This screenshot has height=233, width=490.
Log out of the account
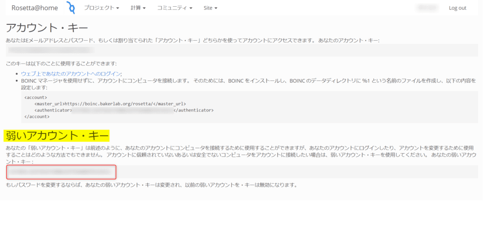(457, 8)
